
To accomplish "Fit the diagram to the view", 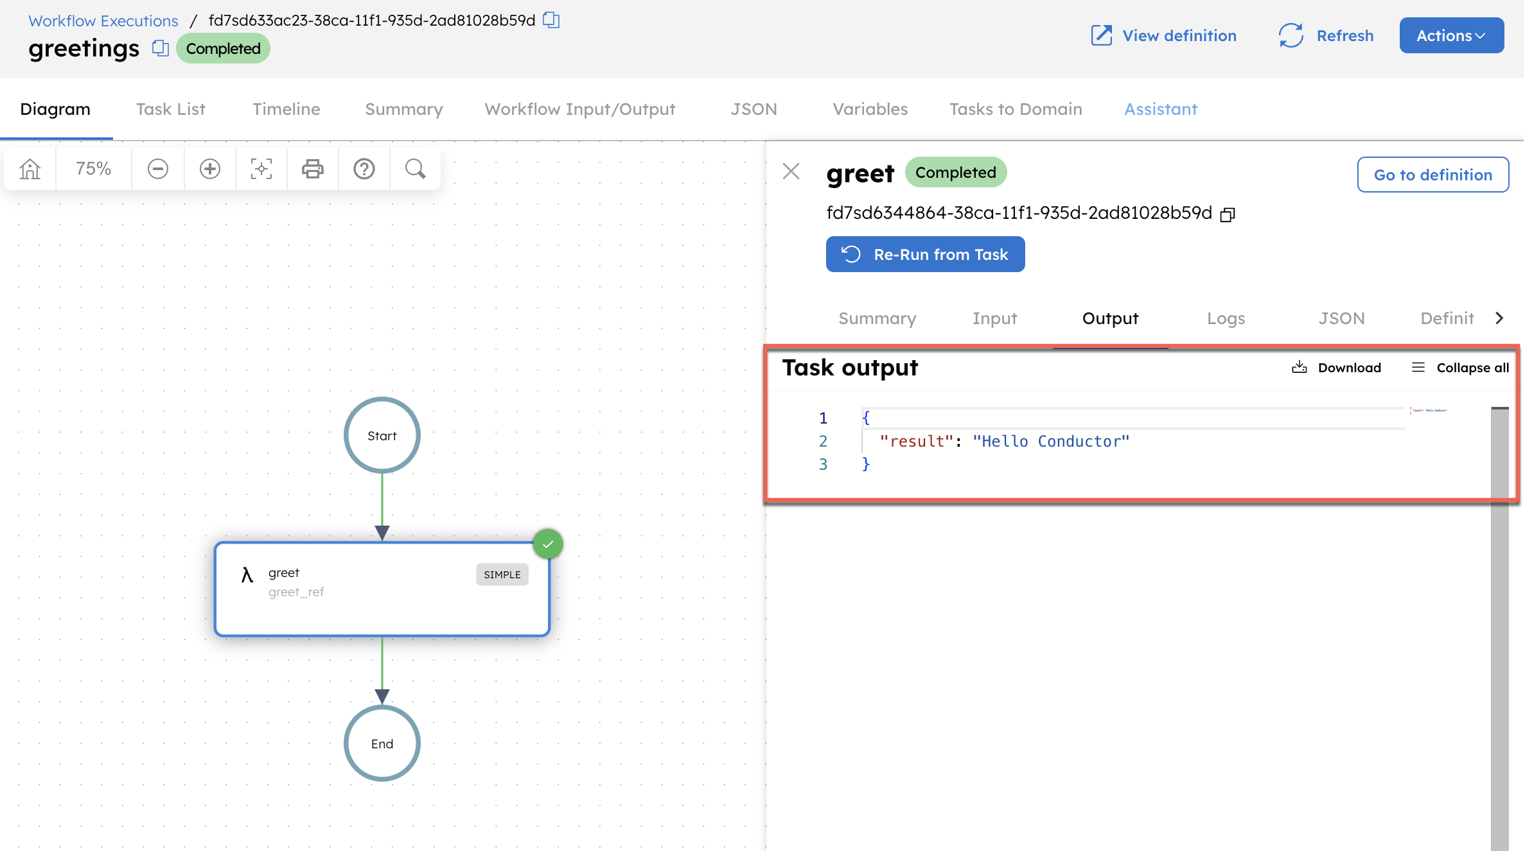I will click(x=261, y=168).
